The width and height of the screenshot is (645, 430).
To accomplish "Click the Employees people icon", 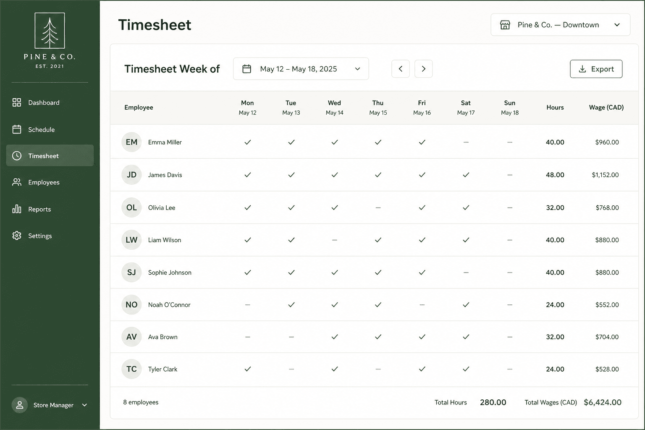I will click(x=17, y=182).
